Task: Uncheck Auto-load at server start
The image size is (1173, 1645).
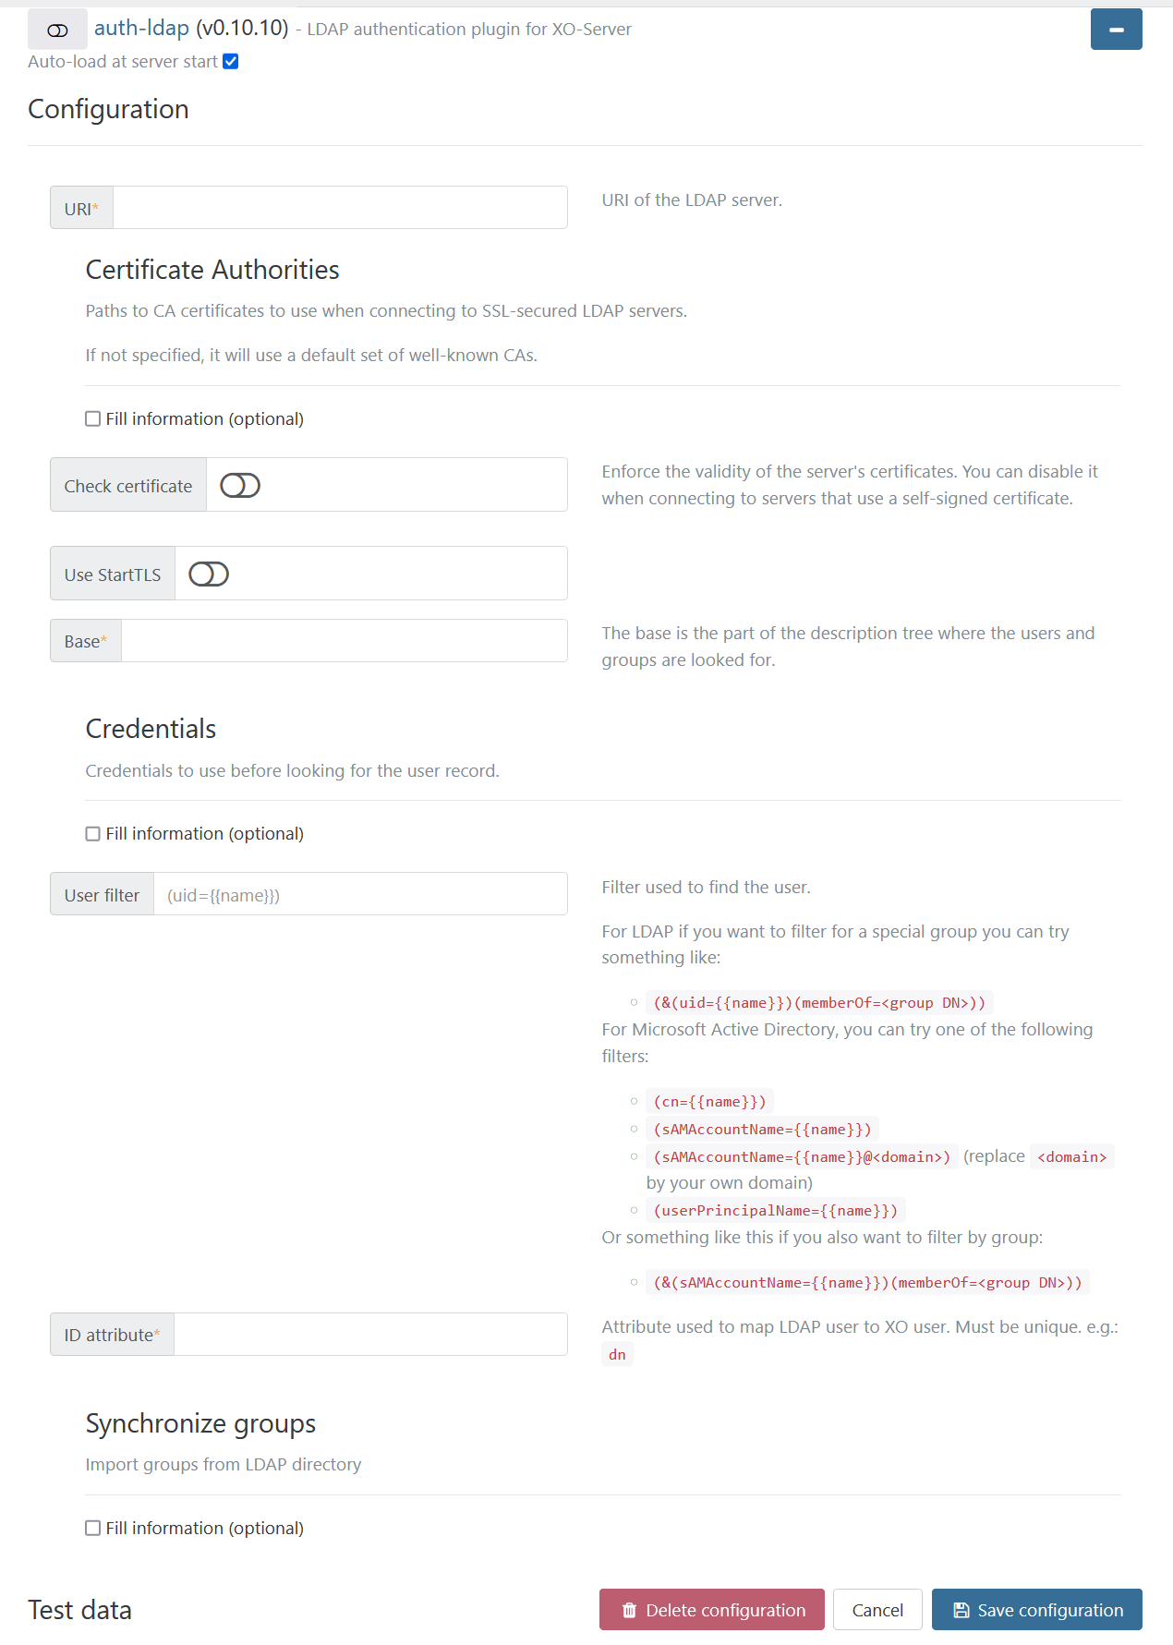Action: [230, 61]
